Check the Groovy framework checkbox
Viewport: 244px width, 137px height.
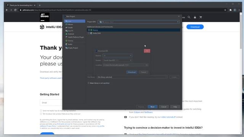coord(89,30)
